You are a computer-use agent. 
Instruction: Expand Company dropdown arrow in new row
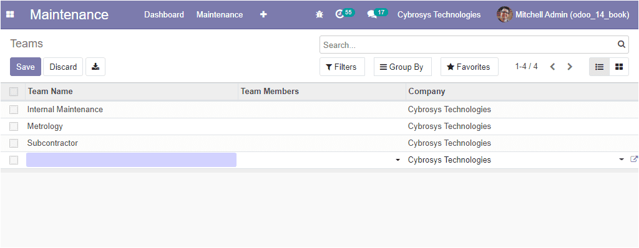point(622,160)
